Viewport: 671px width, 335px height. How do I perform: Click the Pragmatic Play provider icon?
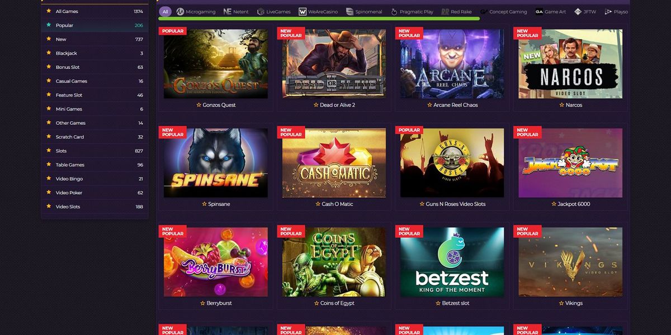click(x=394, y=12)
